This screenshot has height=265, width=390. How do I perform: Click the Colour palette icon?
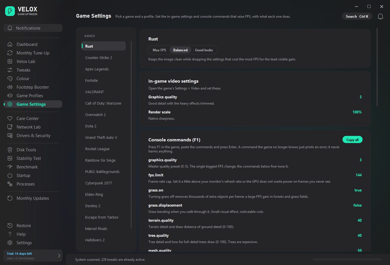click(x=10, y=78)
